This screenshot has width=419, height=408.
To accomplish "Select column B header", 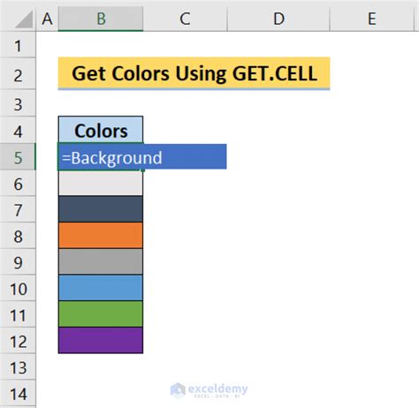I will click(101, 19).
